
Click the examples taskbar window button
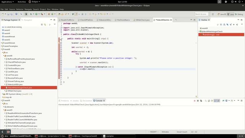119,136
